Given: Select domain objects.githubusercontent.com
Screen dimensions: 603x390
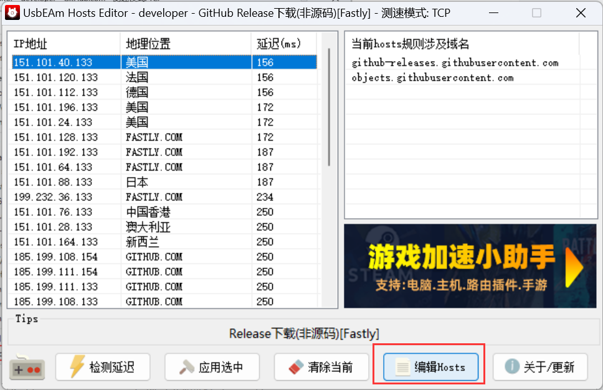Looking at the screenshot, I should (433, 78).
